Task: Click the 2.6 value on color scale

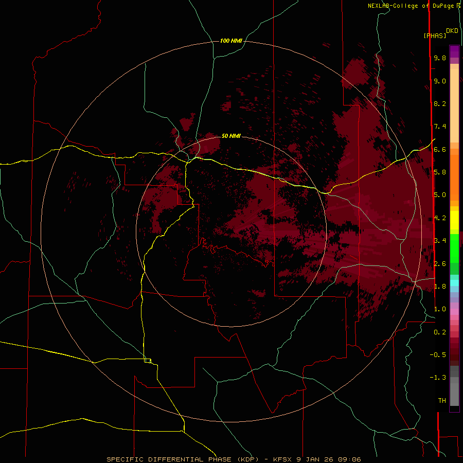Action: point(440,264)
